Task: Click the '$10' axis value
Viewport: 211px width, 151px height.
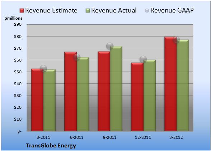Action: [18, 119]
